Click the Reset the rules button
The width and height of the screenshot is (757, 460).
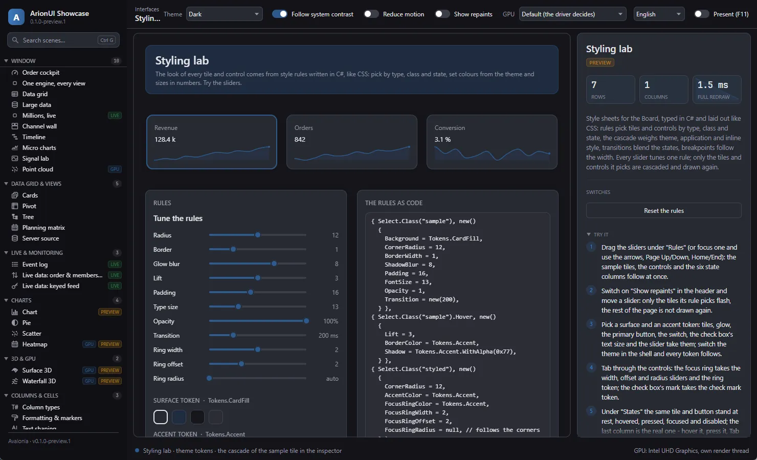click(664, 211)
